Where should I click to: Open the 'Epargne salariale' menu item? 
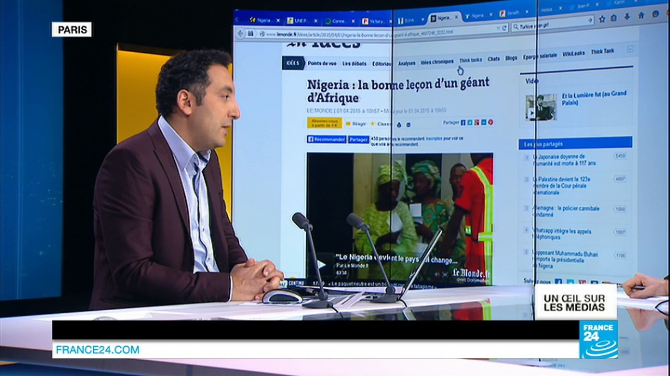[540, 55]
